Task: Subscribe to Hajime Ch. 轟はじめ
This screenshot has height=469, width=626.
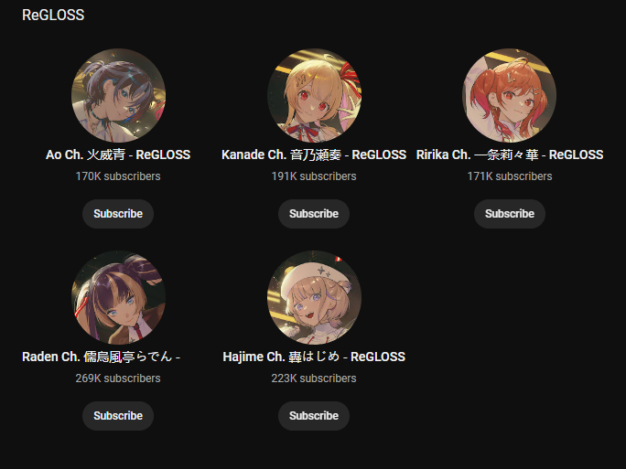Action: (x=314, y=416)
